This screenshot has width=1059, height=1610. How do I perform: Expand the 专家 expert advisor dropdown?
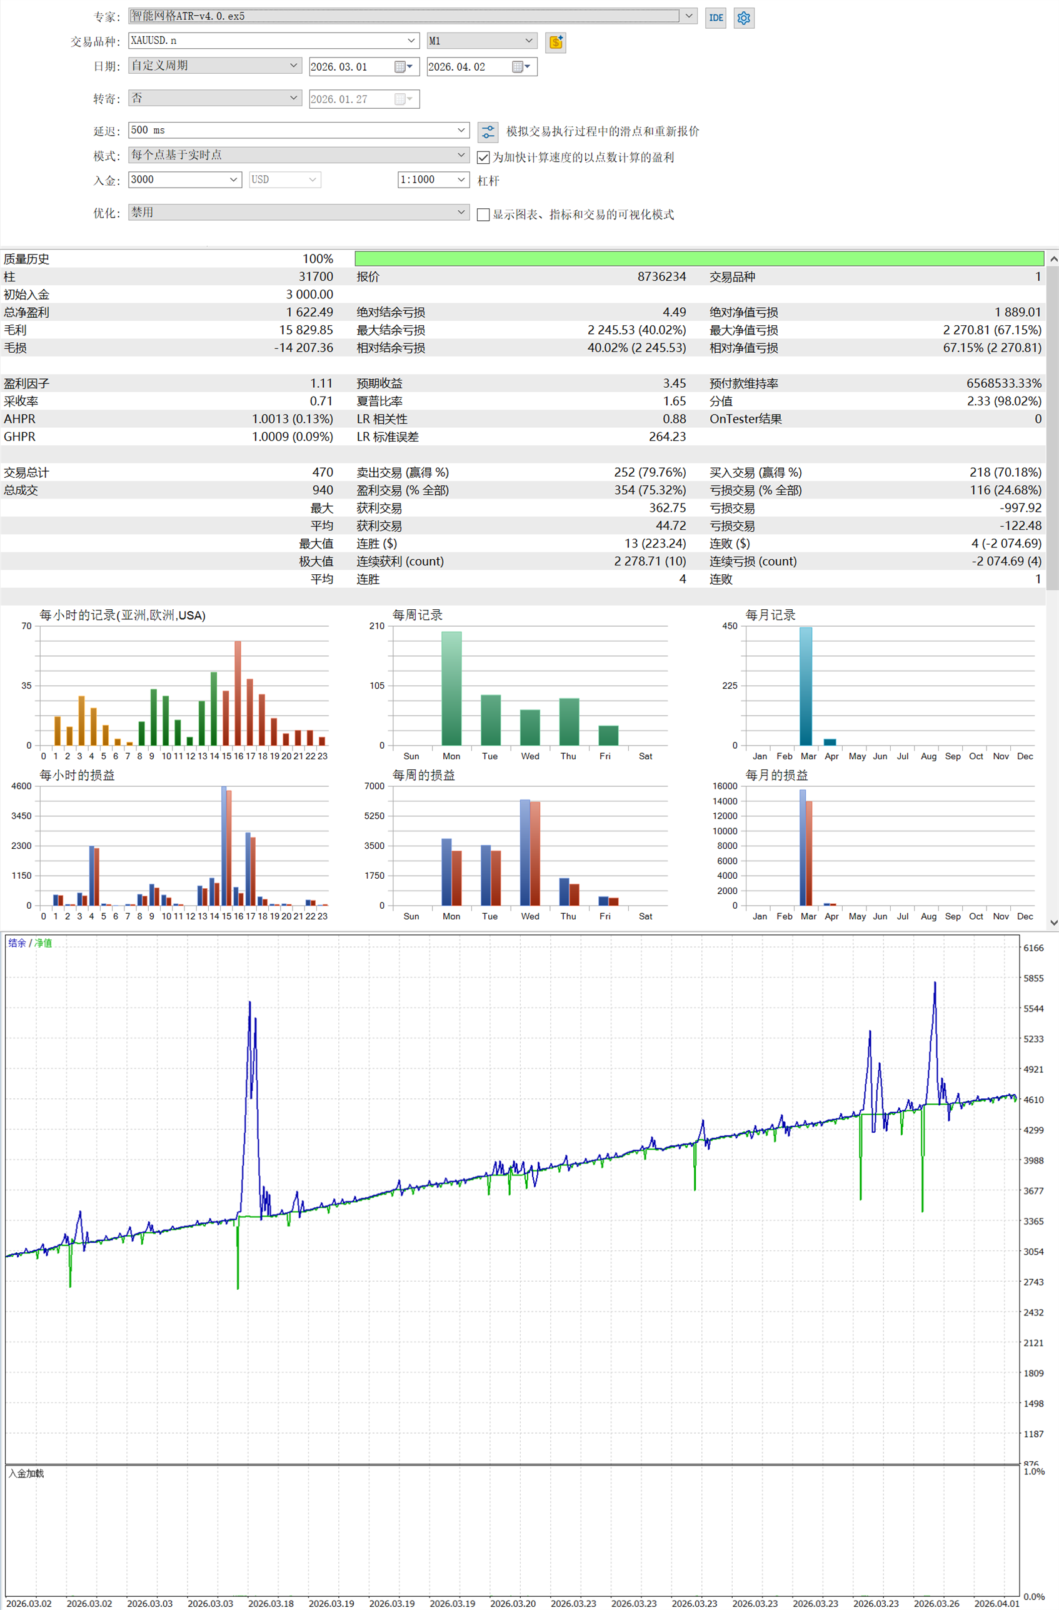[688, 16]
